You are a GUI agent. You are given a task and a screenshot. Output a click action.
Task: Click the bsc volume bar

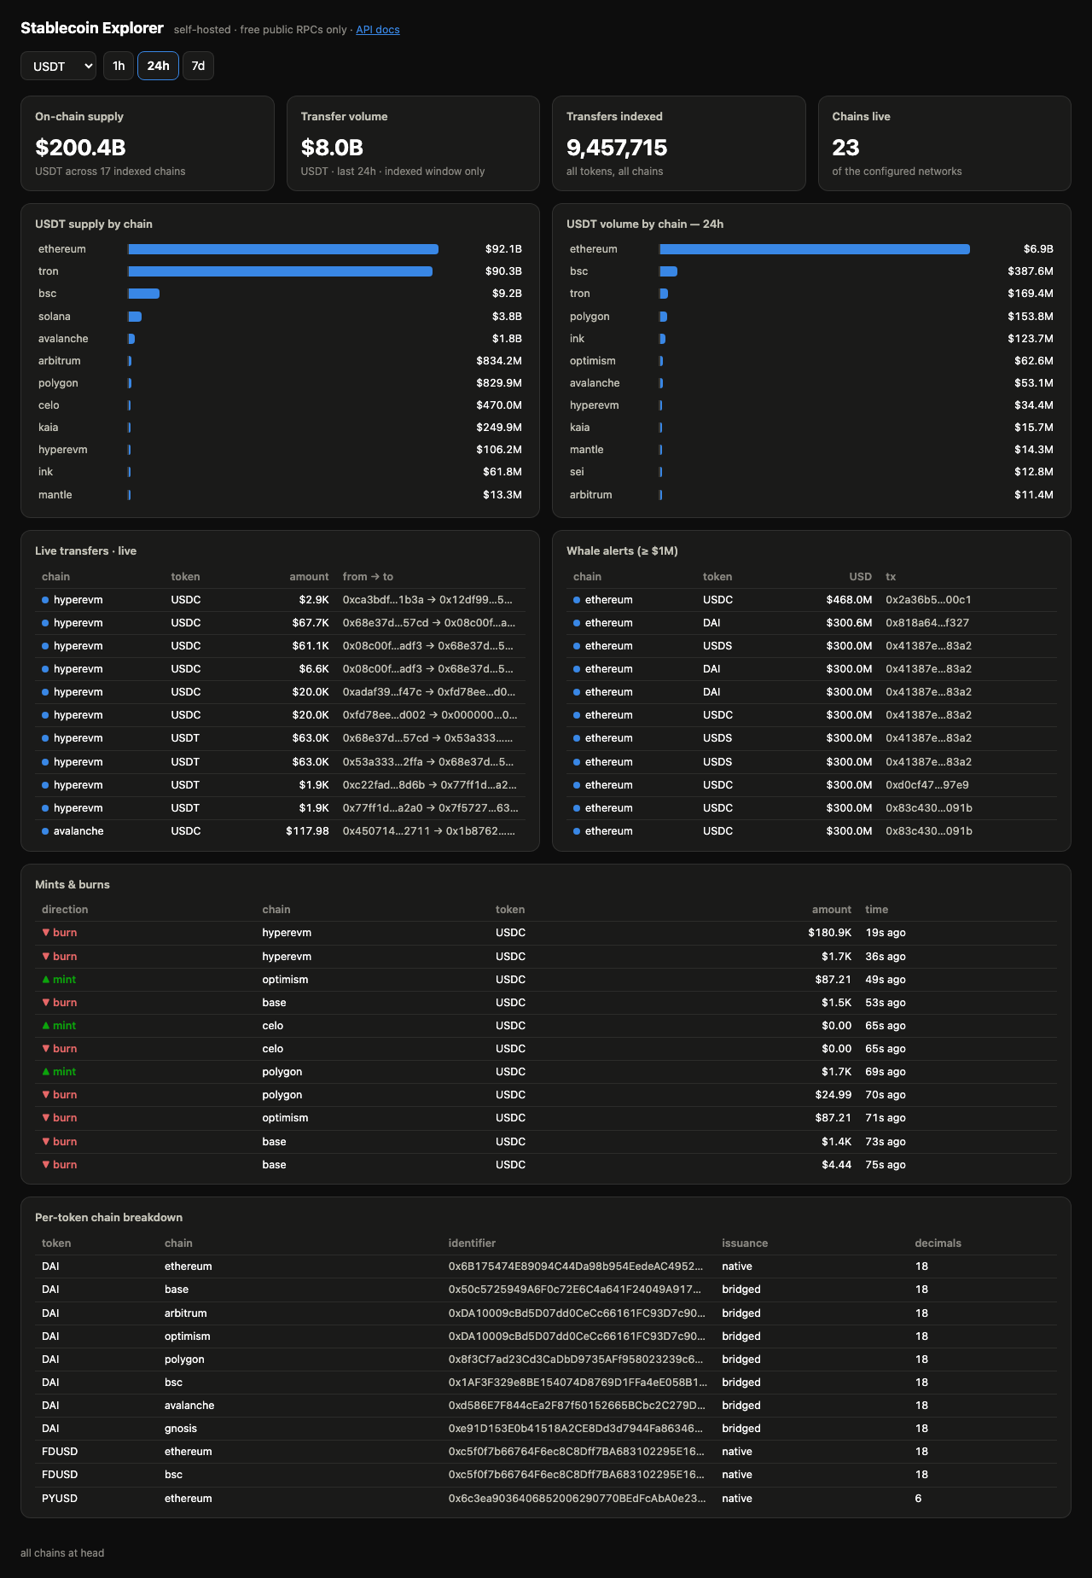669,271
